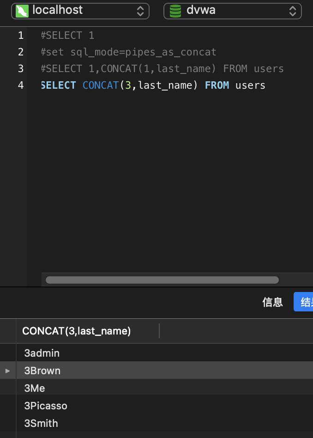Click the divider right of the CONCAT column header
The height and width of the screenshot is (438, 313).
point(159,331)
